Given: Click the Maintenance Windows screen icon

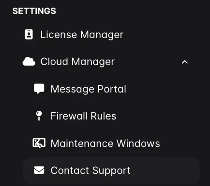Looking at the screenshot, I should pos(39,143).
